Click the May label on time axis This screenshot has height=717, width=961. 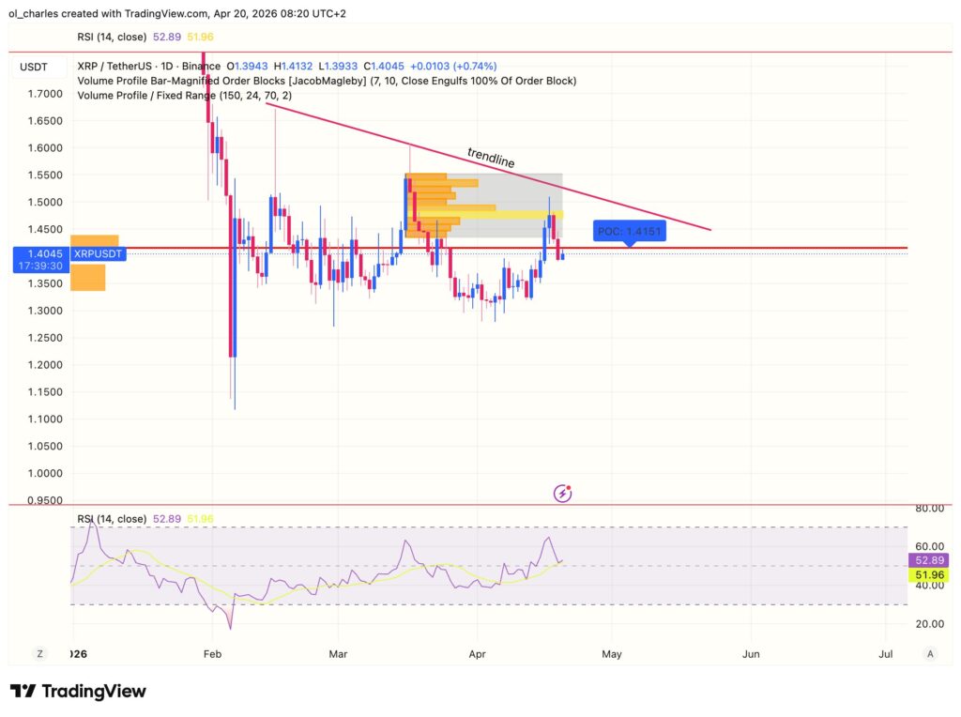click(x=611, y=653)
